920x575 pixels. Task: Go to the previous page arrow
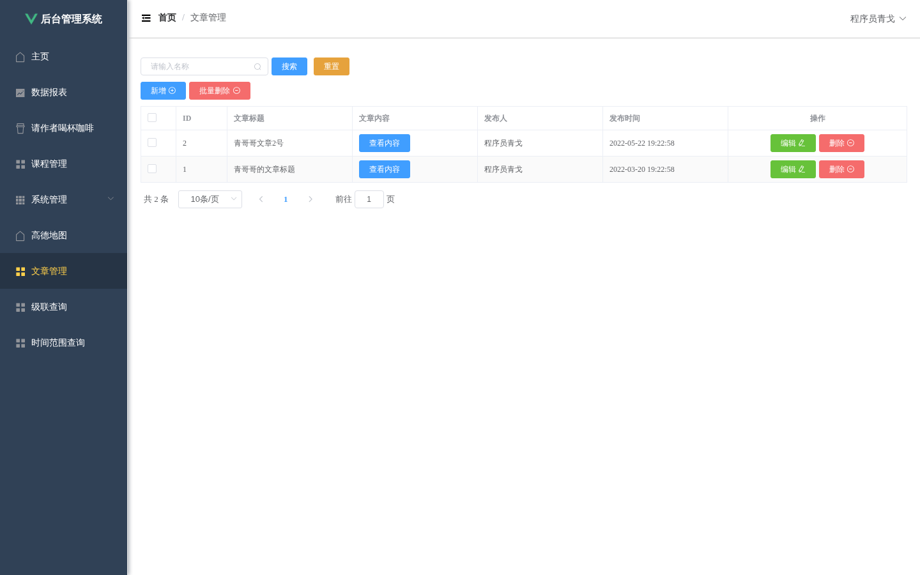261,199
